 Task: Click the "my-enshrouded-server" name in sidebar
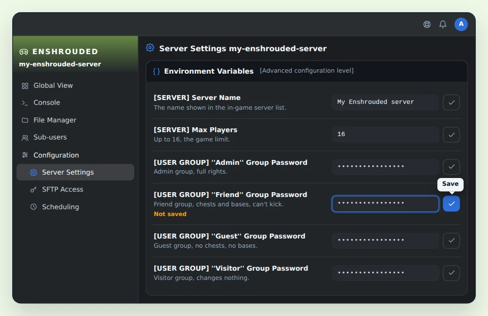pyautogui.click(x=60, y=64)
